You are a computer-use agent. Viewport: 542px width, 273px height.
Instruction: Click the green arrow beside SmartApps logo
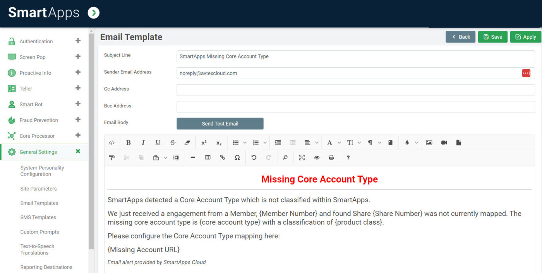point(94,13)
